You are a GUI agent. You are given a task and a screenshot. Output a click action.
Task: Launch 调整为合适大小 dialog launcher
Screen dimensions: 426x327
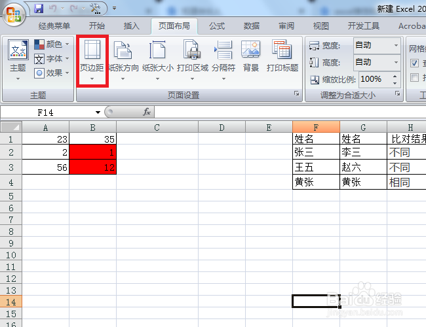pyautogui.click(x=397, y=94)
